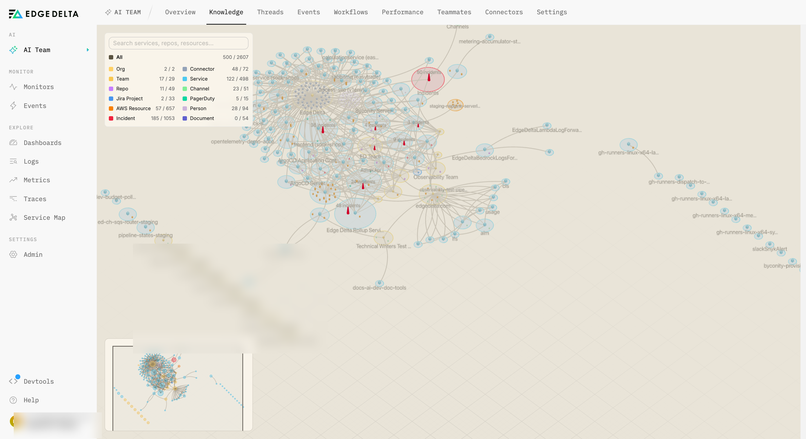The width and height of the screenshot is (806, 439).
Task: Toggle the Jira Project filter
Action: click(141, 98)
